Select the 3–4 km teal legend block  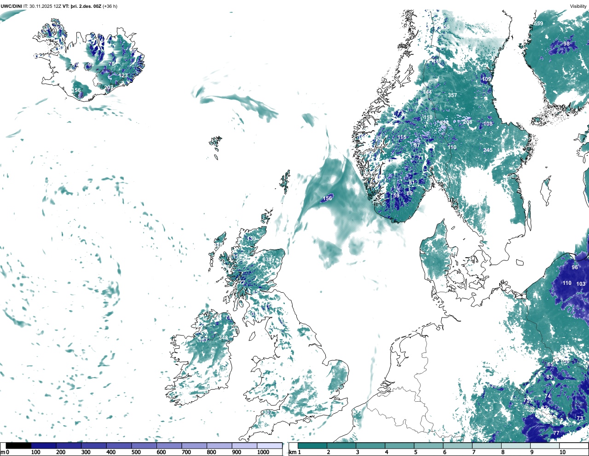370,445
